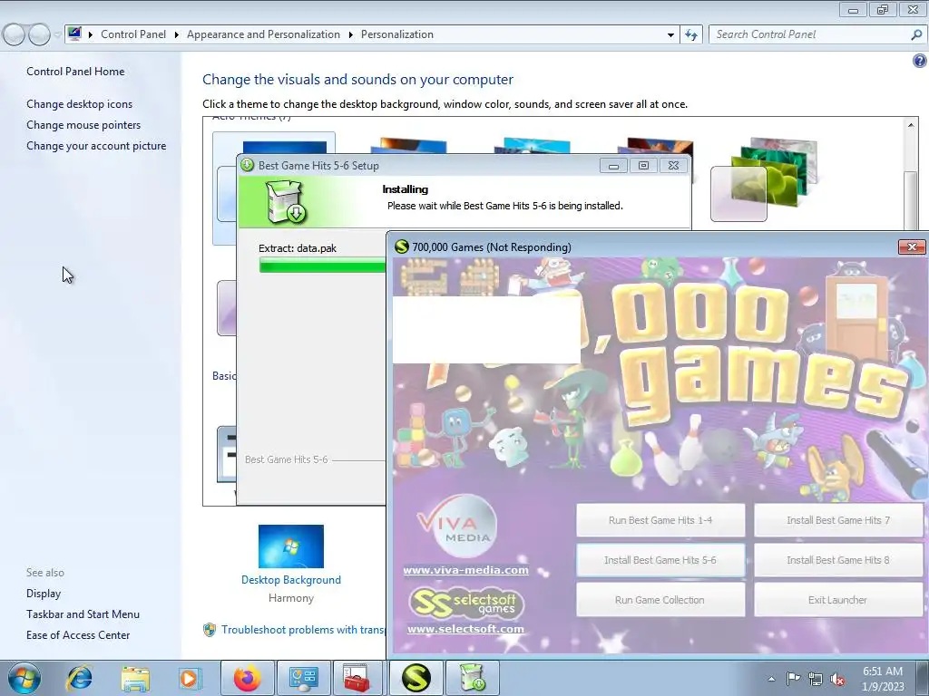
Task: Click the Control Panel search magnifier icon
Action: pyautogui.click(x=916, y=34)
